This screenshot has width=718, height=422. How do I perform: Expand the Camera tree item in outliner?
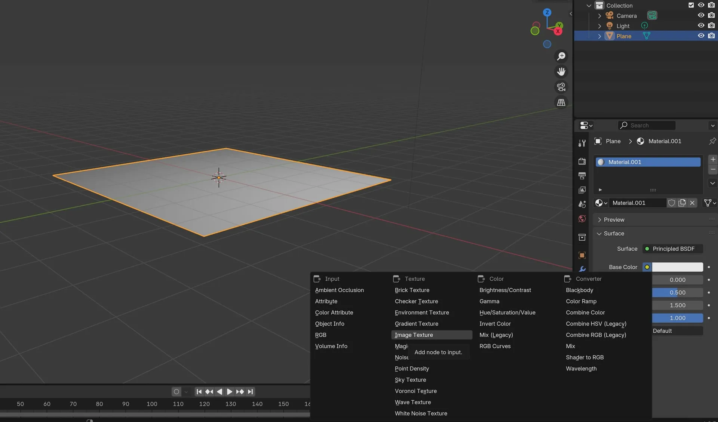point(599,16)
